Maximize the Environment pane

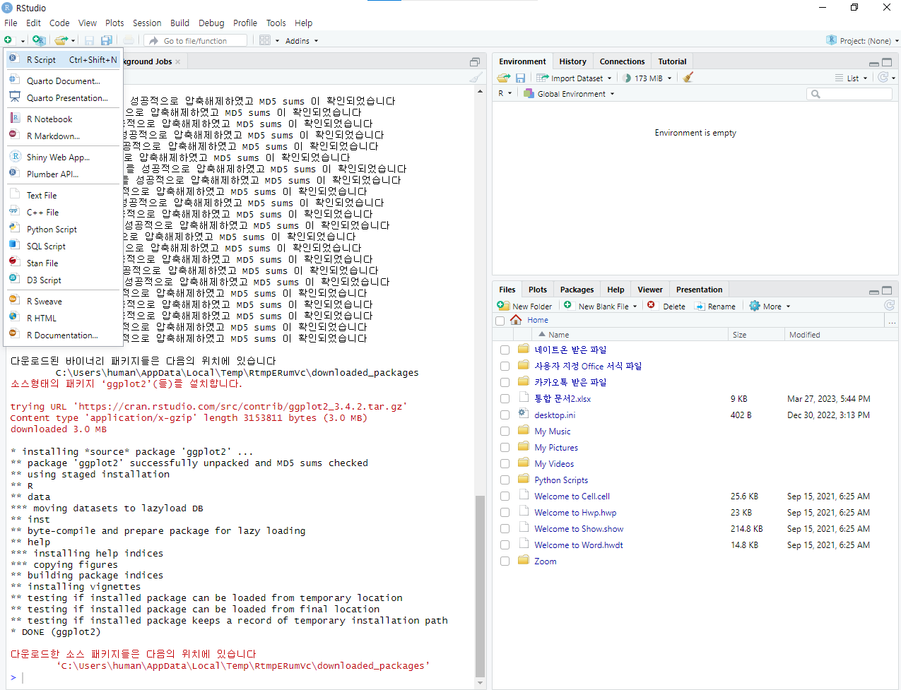click(x=887, y=62)
